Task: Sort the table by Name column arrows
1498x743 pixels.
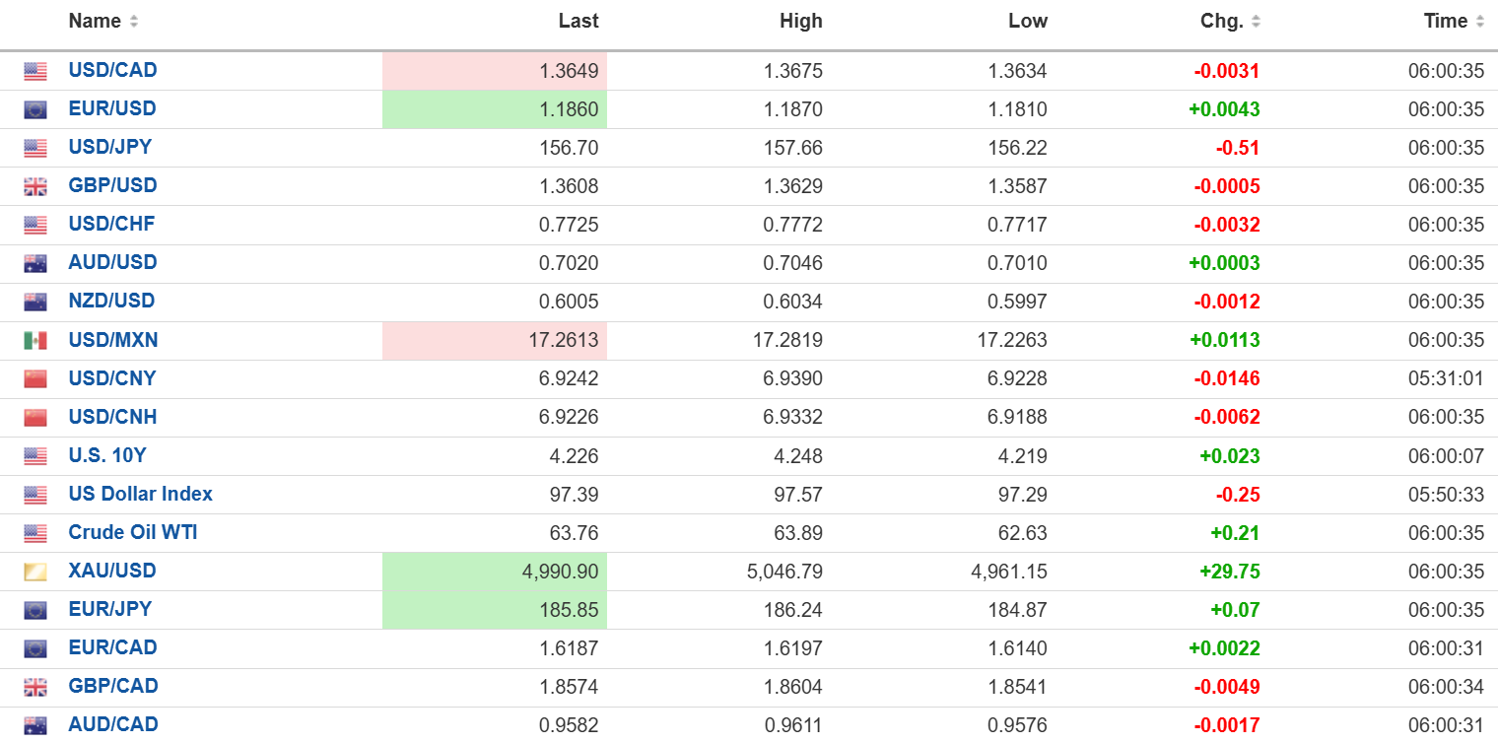Action: pos(134,22)
